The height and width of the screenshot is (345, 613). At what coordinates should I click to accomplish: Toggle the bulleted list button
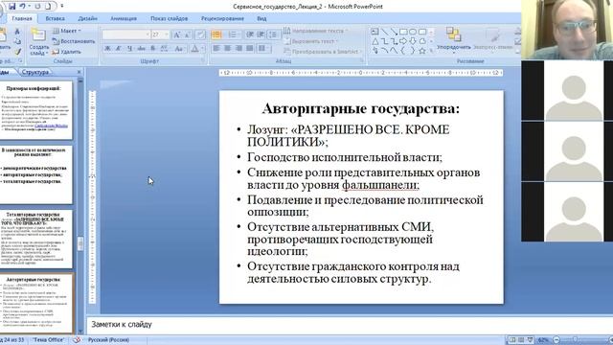[x=216, y=34]
